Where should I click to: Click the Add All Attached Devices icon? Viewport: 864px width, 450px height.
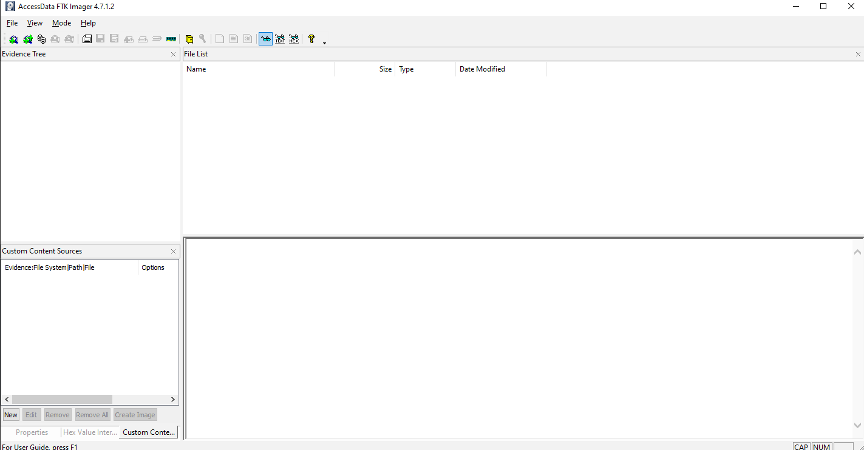[x=27, y=39]
